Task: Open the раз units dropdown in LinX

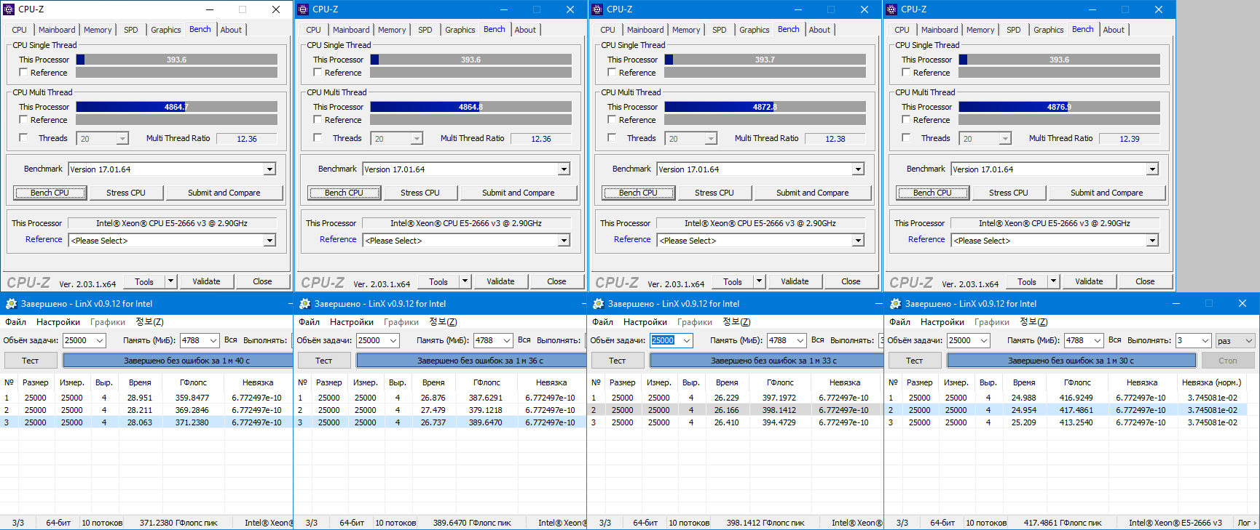Action: [1235, 340]
